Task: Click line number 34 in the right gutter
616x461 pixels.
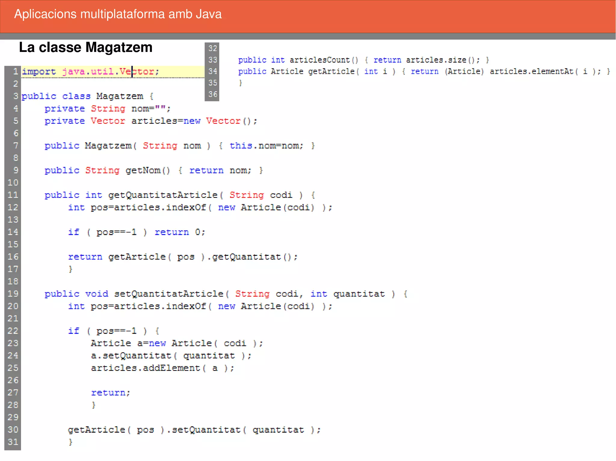Action: click(213, 71)
